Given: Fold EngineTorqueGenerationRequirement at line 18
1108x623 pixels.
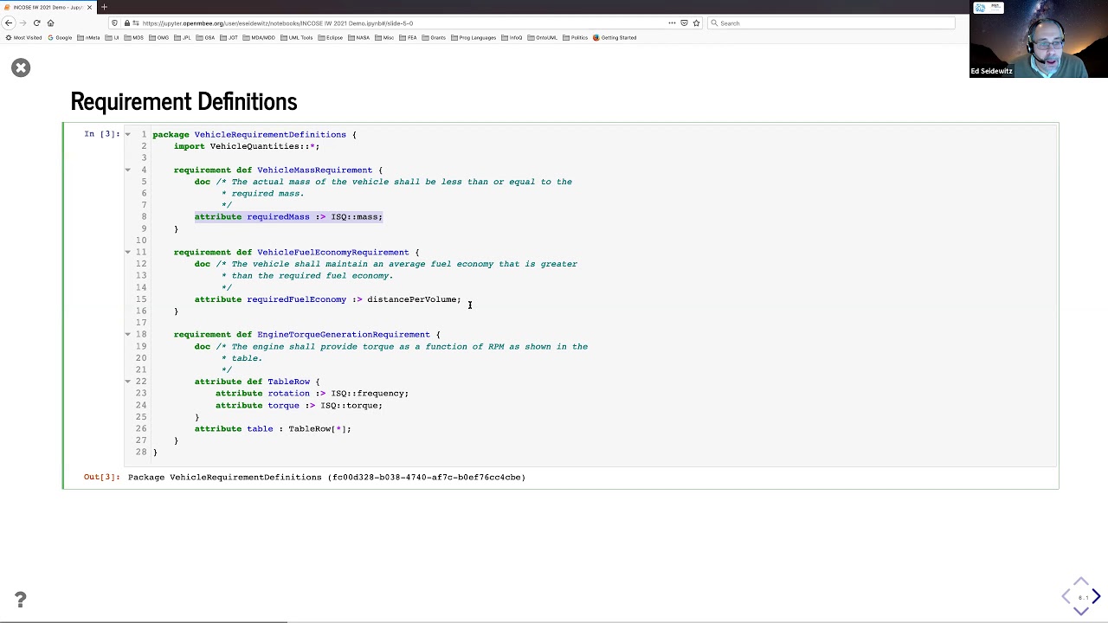Looking at the screenshot, I should (x=127, y=334).
